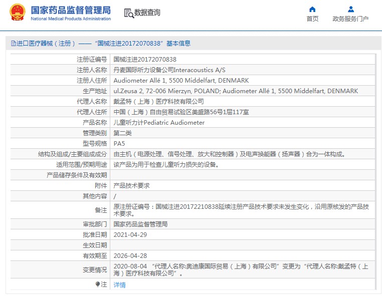382x298 pixels.
Task: Select the expiry date 2026-04-28
Action: tap(130, 255)
